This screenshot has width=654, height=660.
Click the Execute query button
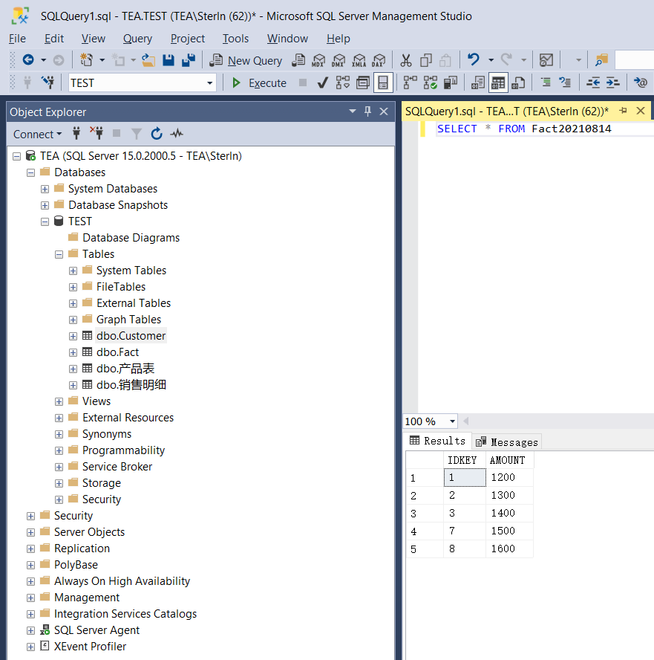point(259,83)
